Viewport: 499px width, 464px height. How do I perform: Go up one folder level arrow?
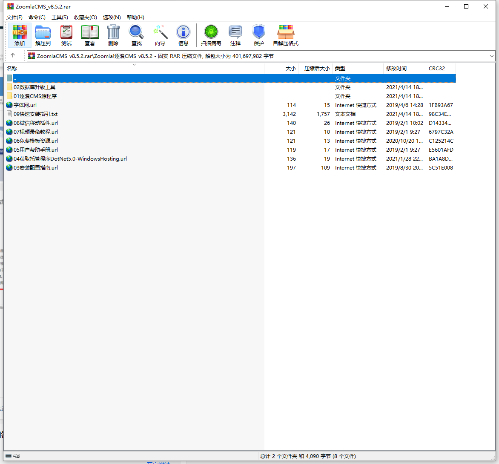click(x=13, y=55)
